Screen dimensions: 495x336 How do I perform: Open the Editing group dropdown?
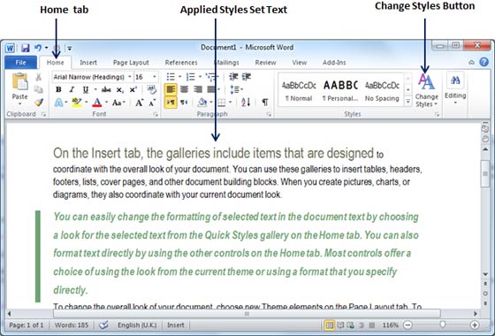click(x=455, y=89)
